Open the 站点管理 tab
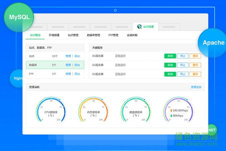This screenshot has width=226, height=151. pyautogui.click(x=73, y=35)
